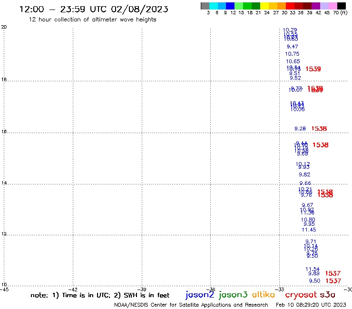This screenshot has width=352, height=309.
Task: Click the wave height value 9.47
Action: click(x=292, y=47)
